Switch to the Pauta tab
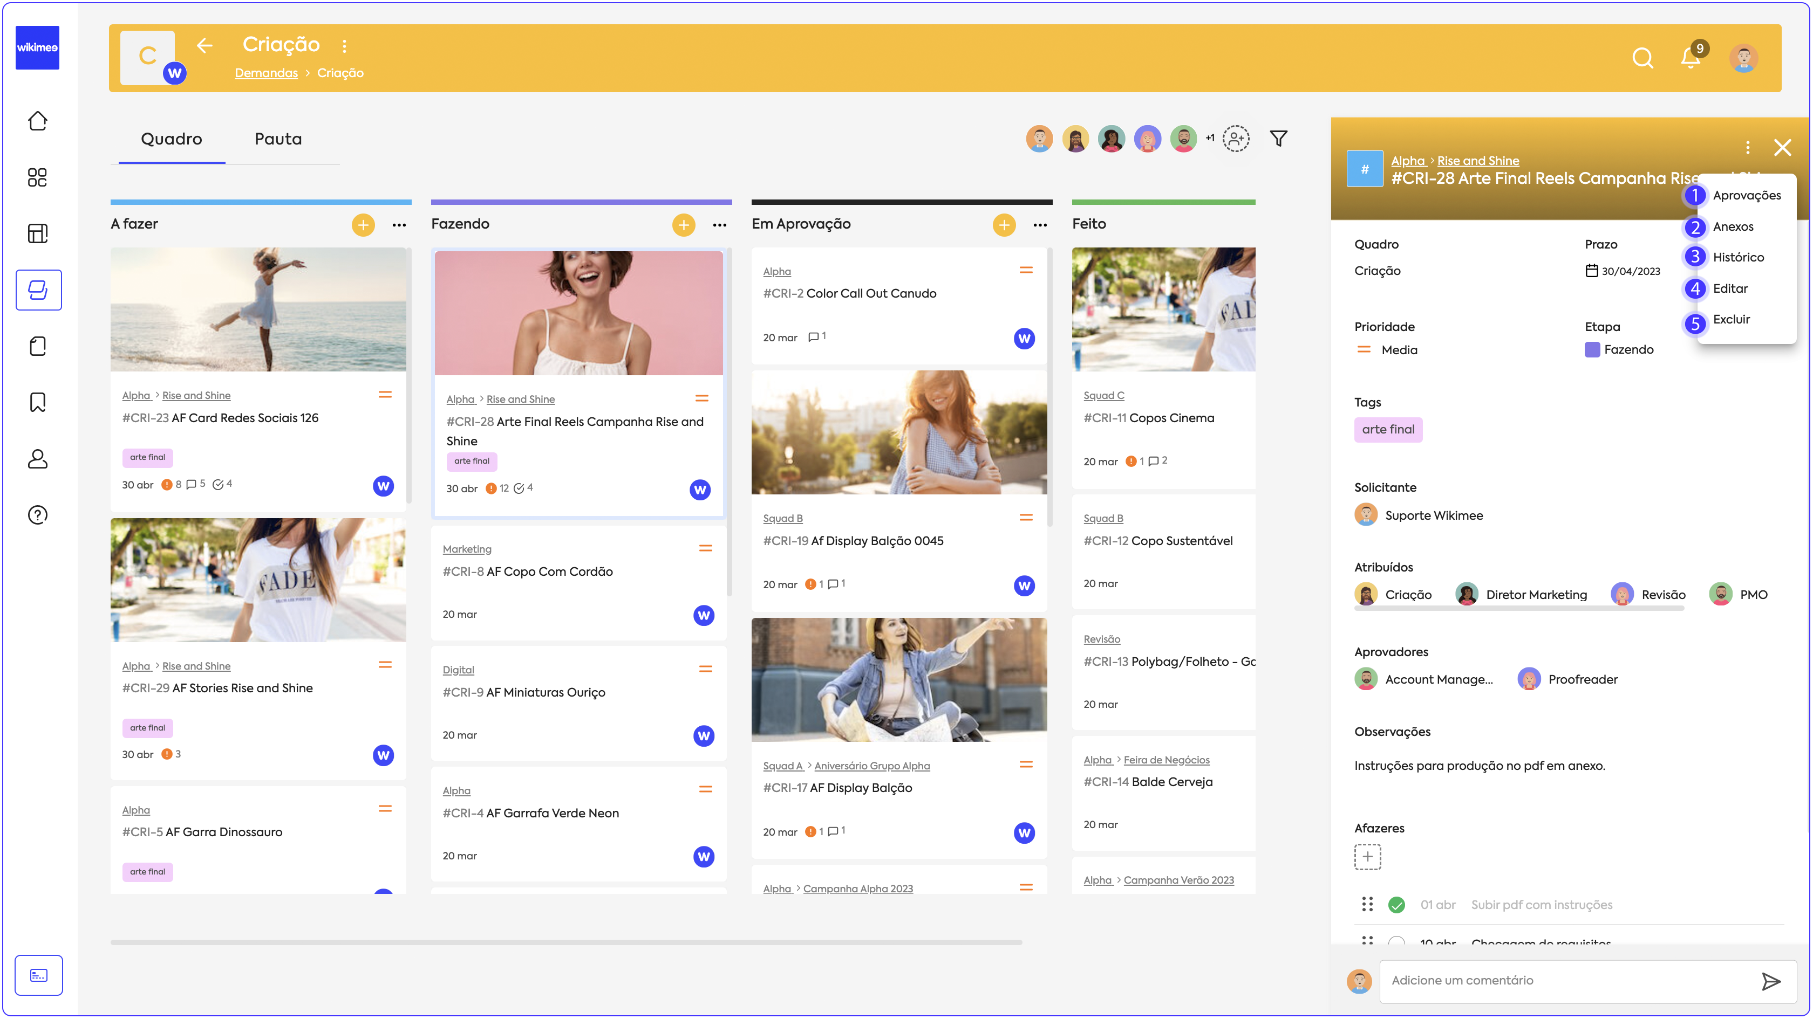1813x1019 pixels. [278, 139]
